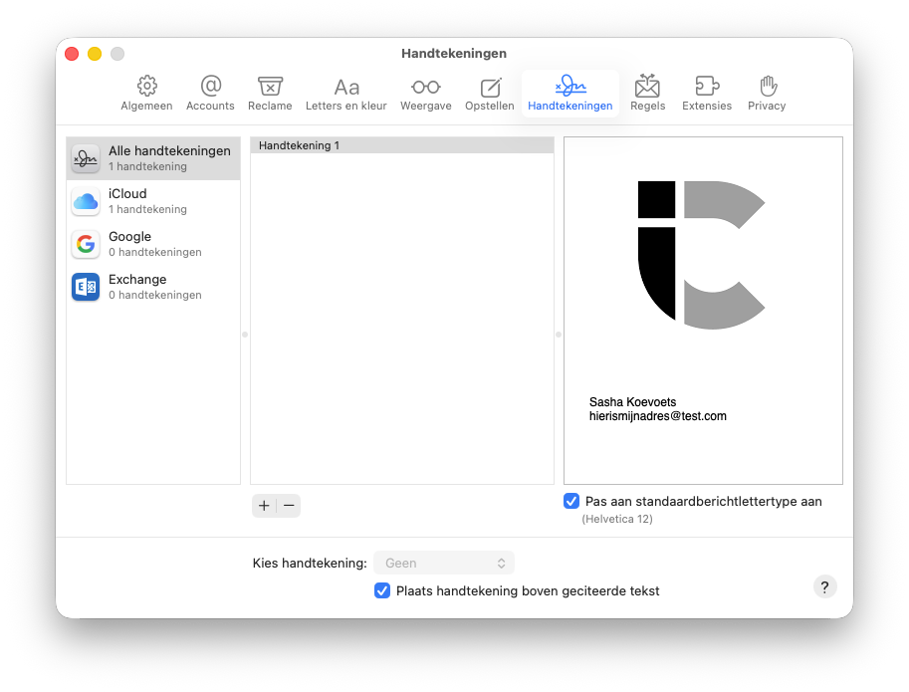The width and height of the screenshot is (909, 692).
Task: Open the Accounts @ icon tab
Action: coord(210,87)
